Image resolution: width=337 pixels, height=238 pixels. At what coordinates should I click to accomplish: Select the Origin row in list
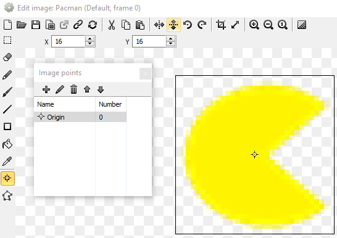point(80,117)
